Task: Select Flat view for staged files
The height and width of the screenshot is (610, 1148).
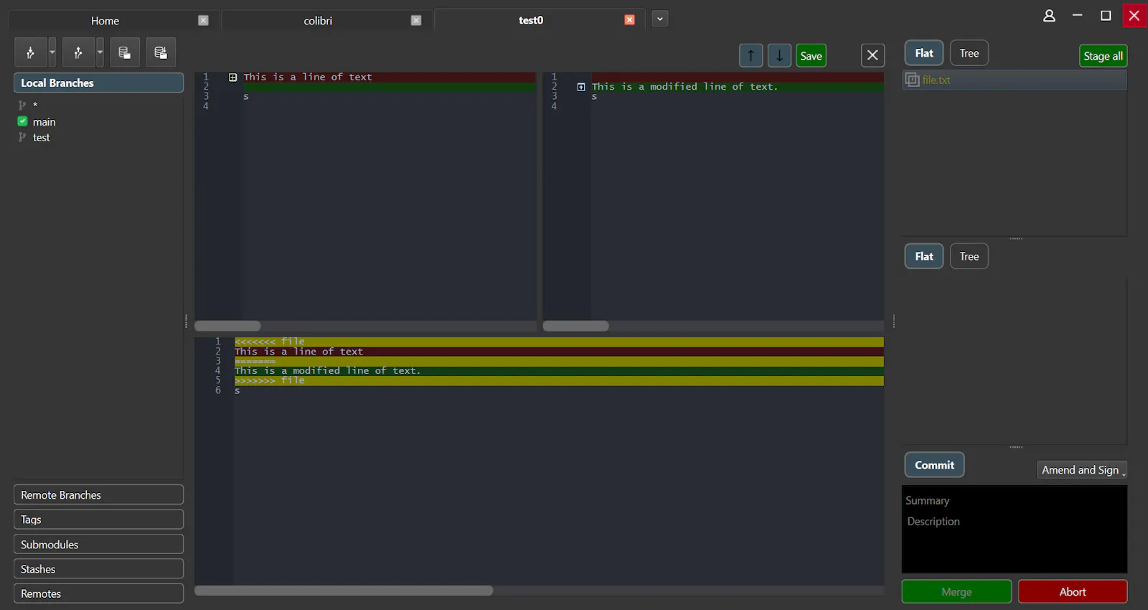Action: [924, 256]
